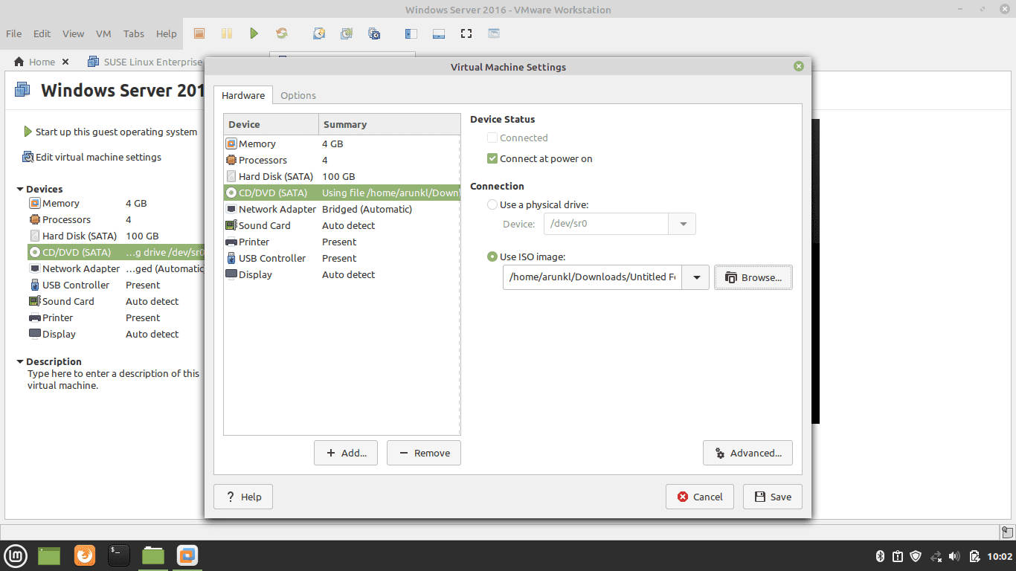
Task: Click the Bluetooth tray icon
Action: (x=878, y=555)
